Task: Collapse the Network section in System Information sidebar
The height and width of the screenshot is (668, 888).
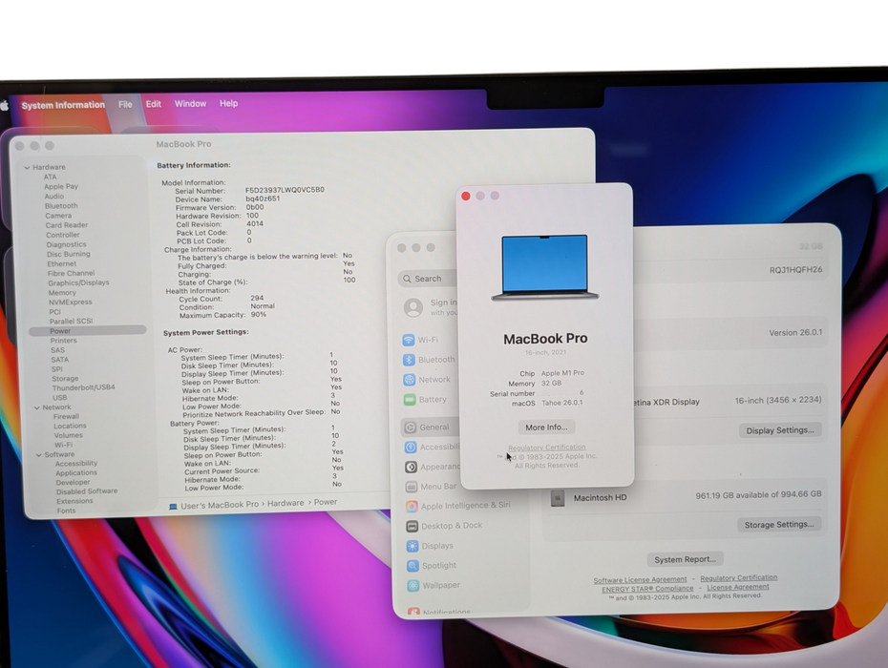Action: point(37,407)
